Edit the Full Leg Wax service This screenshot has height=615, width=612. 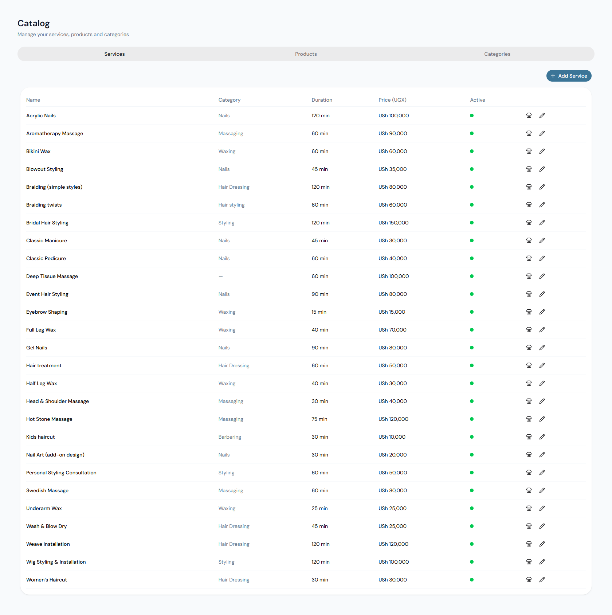(542, 330)
